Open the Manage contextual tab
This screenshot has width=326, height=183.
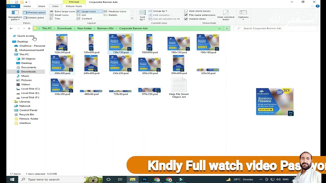74,2
